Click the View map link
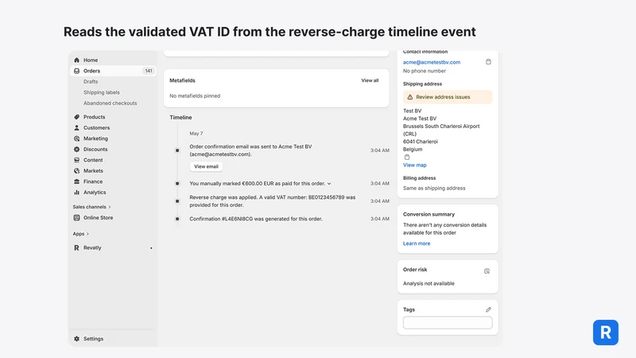636x358 pixels. point(414,165)
